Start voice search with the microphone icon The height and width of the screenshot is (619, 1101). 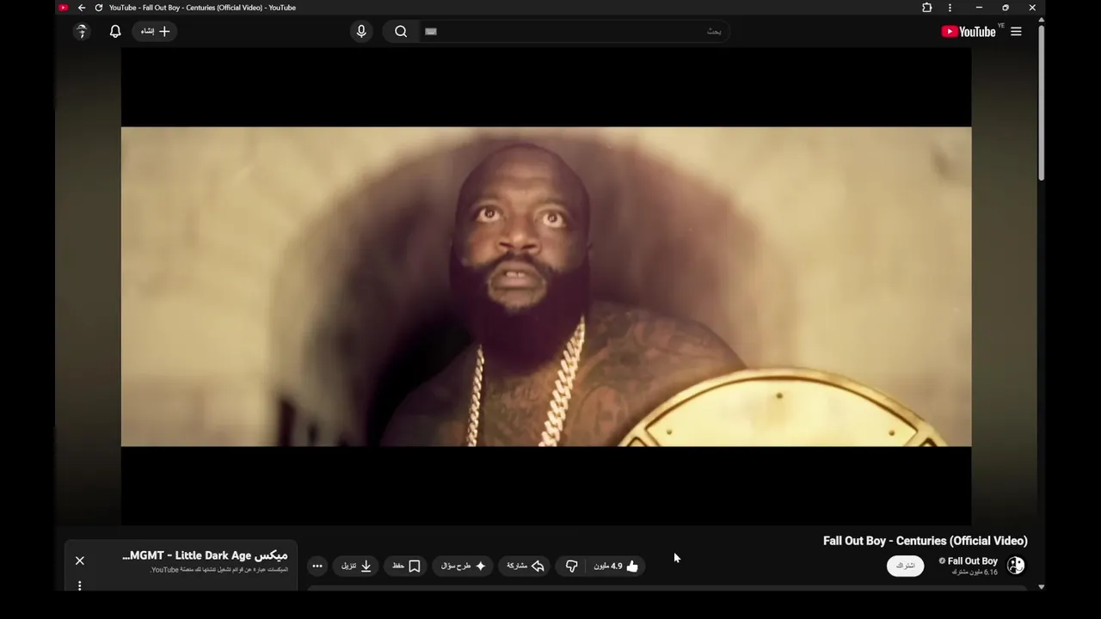(361, 32)
